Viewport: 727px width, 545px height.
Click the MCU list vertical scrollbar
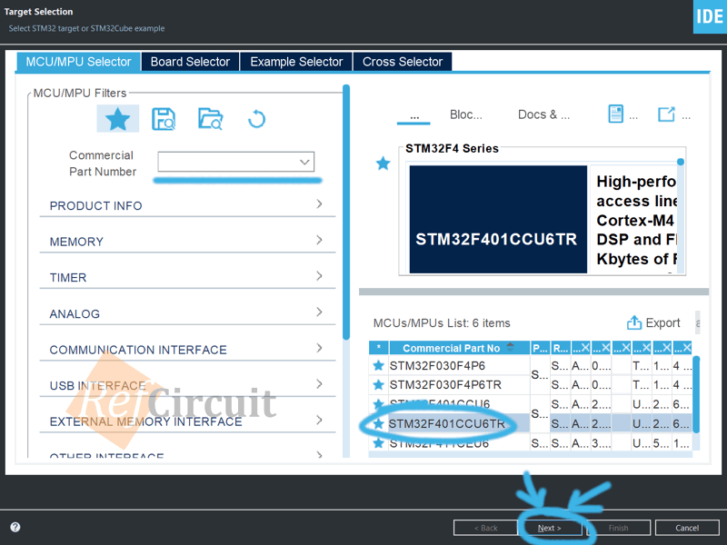point(696,394)
